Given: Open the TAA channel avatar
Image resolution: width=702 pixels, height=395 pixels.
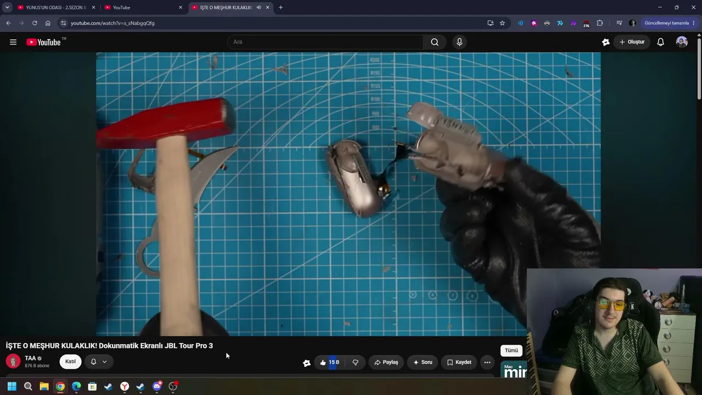Looking at the screenshot, I should [x=13, y=362].
